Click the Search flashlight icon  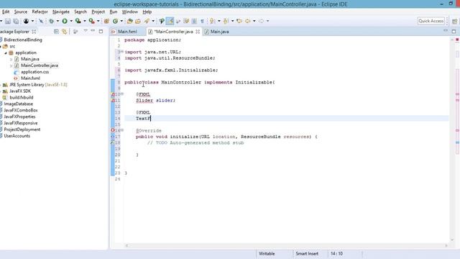[x=147, y=21]
